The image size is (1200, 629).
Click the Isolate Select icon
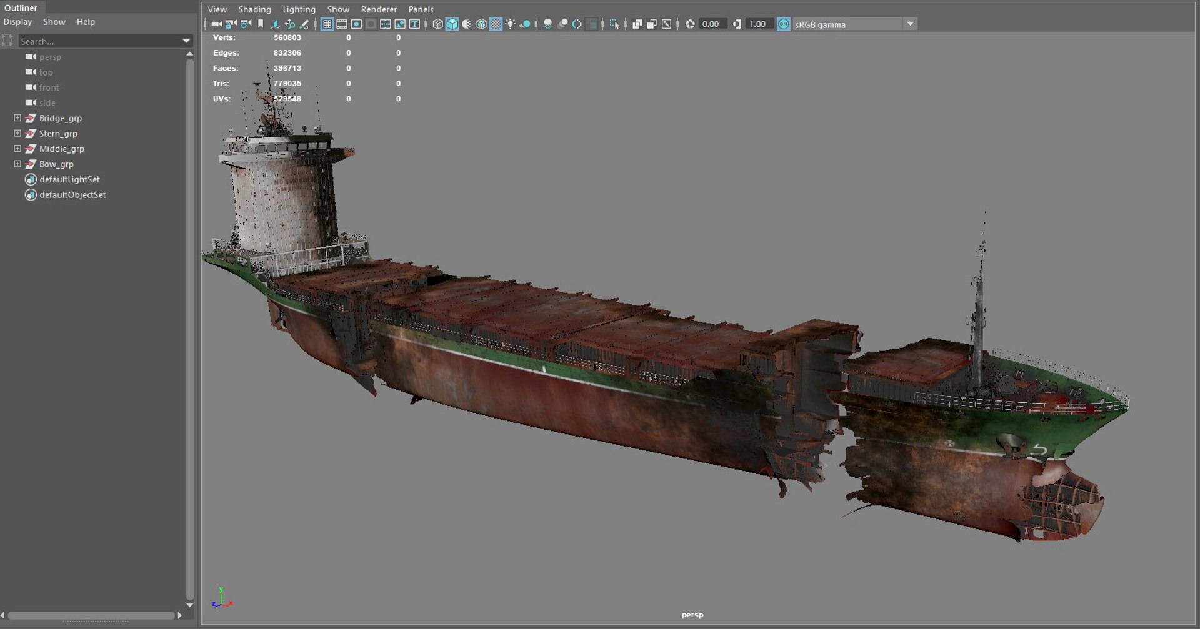pos(614,24)
